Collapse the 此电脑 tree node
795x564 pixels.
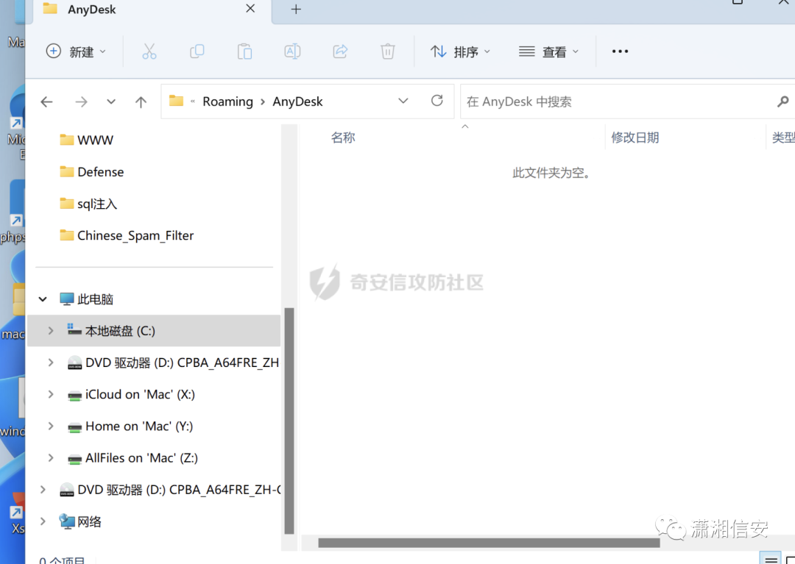(43, 299)
